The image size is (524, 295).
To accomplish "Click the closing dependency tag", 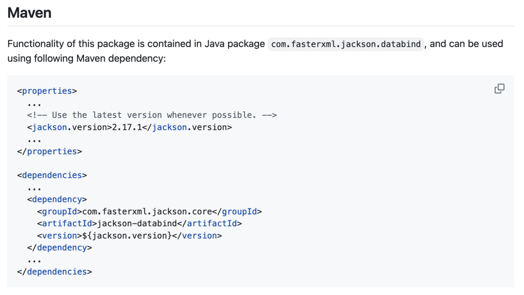I will (x=59, y=247).
